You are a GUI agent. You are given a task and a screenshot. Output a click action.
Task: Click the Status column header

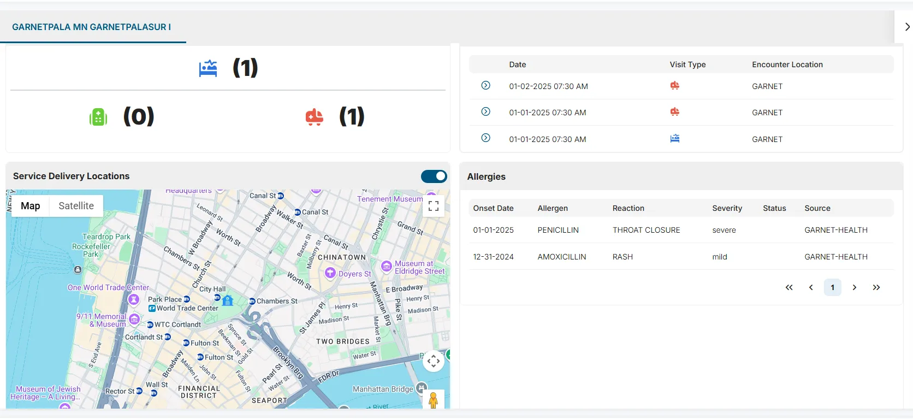coord(774,208)
